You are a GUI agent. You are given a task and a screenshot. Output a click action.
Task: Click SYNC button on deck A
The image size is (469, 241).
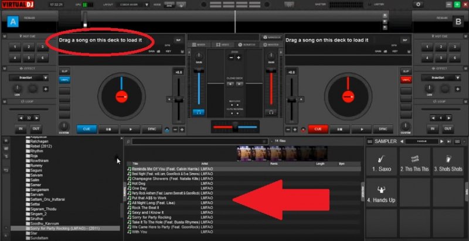click(152, 129)
